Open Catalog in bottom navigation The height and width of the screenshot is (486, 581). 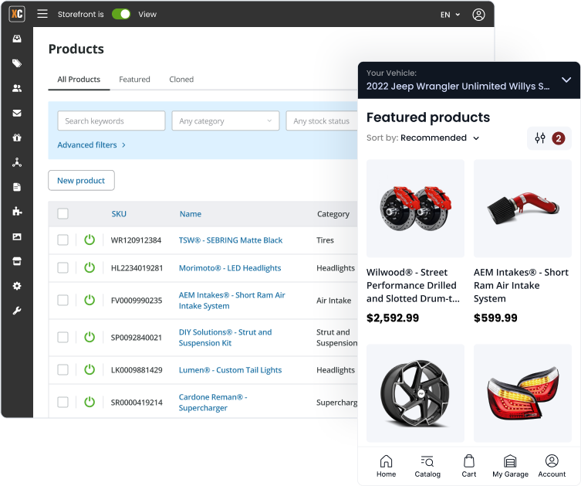(427, 467)
